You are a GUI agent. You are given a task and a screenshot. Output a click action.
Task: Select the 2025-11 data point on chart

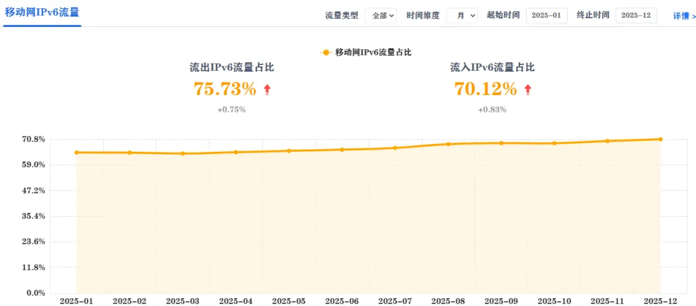608,141
